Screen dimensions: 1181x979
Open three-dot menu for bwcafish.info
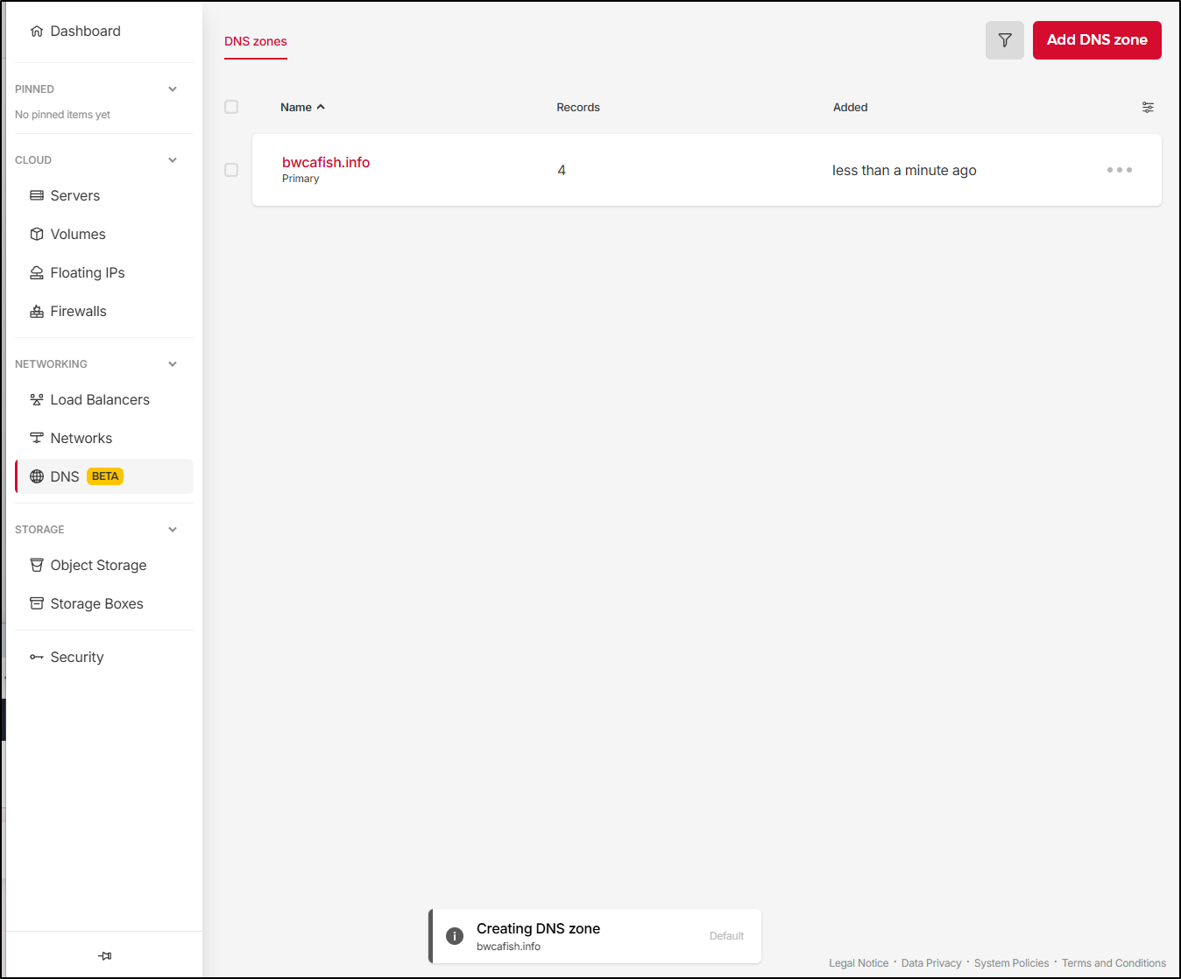pyautogui.click(x=1119, y=170)
